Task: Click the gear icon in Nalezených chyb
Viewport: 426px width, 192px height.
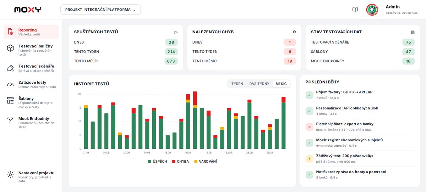Action: [x=294, y=32]
